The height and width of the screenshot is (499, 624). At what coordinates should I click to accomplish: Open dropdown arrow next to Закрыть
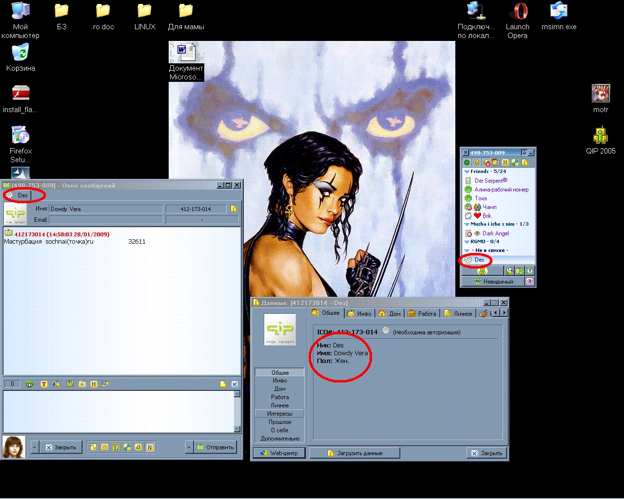[35, 447]
